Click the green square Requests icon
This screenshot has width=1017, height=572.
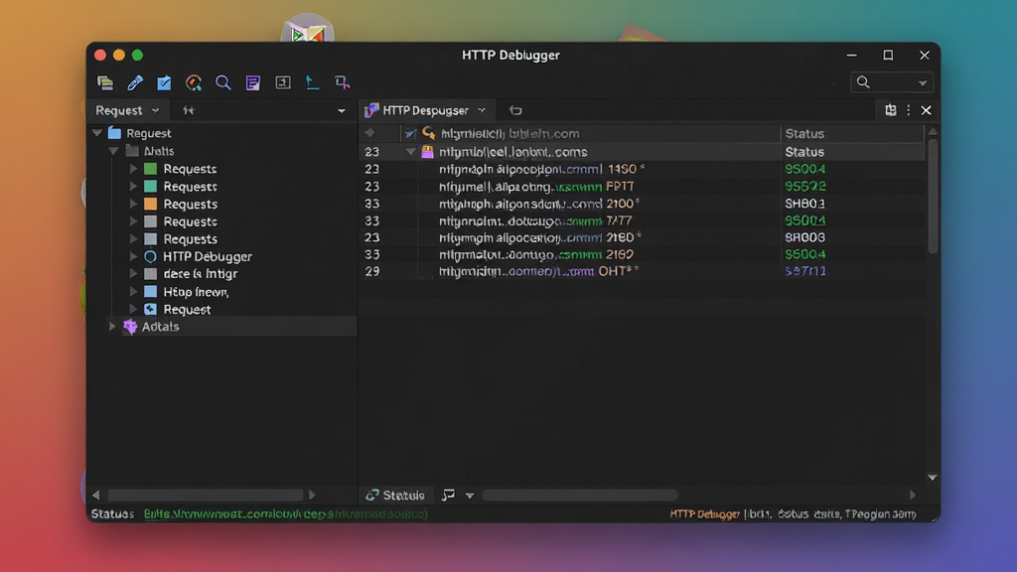pyautogui.click(x=150, y=169)
